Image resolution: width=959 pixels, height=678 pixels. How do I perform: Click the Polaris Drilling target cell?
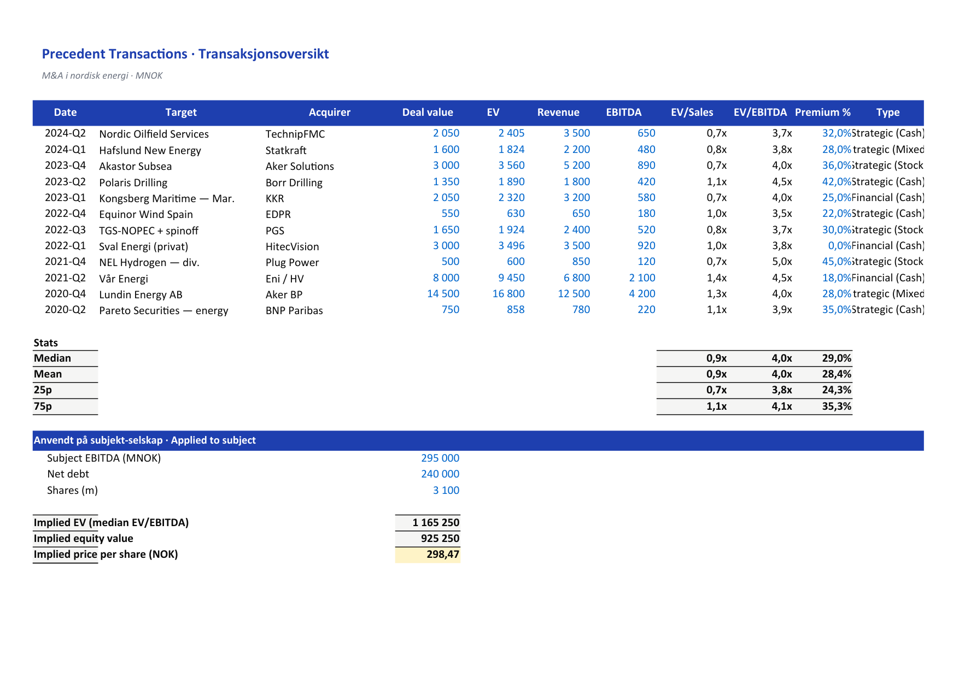(x=133, y=182)
